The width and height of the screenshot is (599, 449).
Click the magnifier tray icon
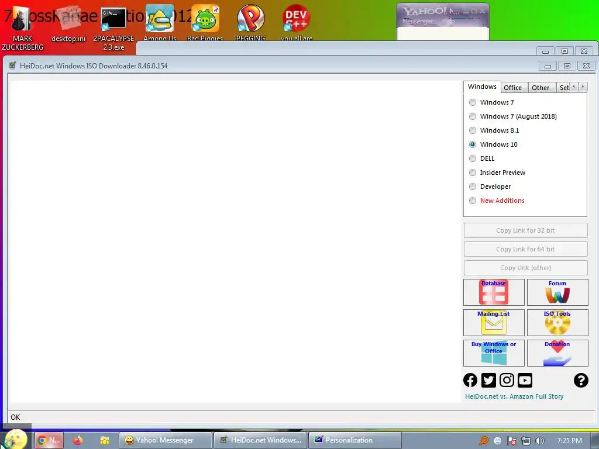(x=484, y=441)
